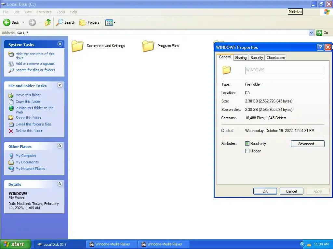Click the Add or remove programs icon
Image resolution: width=333 pixels, height=249 pixels.
pyautogui.click(x=11, y=64)
